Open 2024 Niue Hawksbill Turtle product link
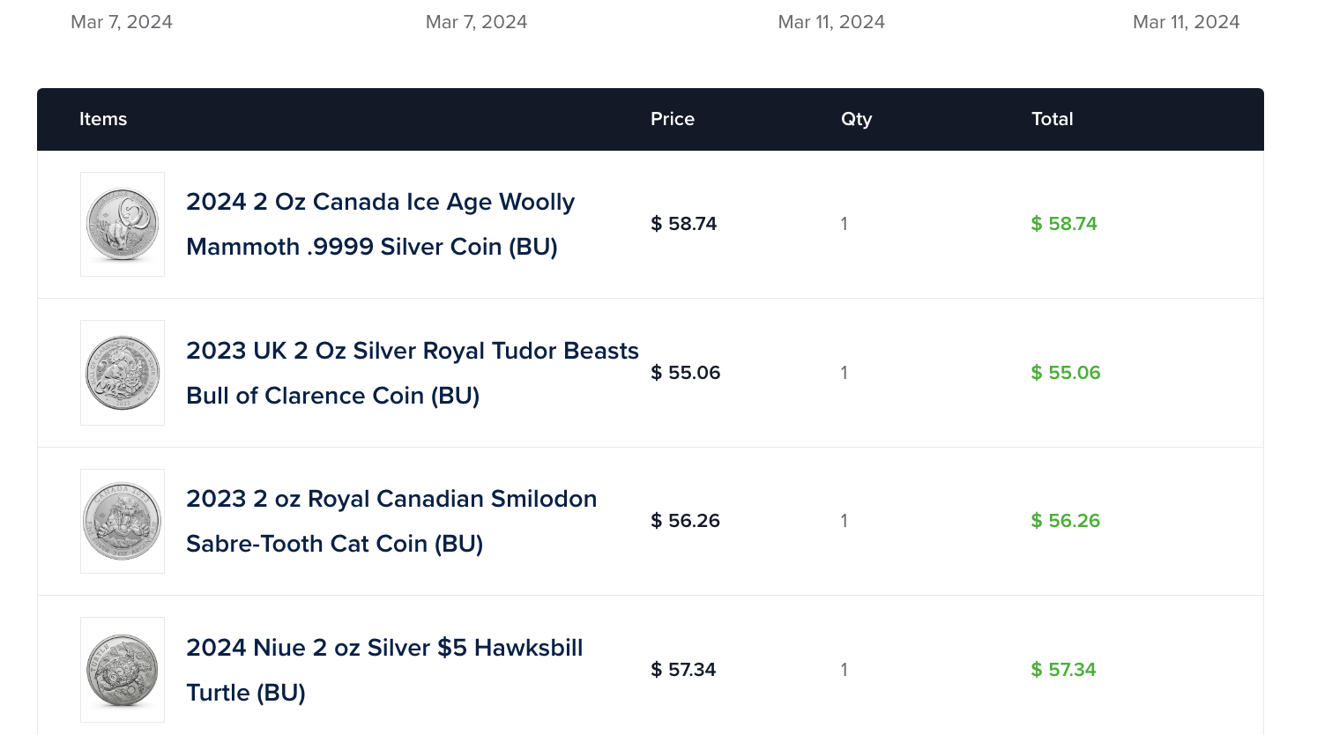Image resolution: width=1317 pixels, height=735 pixels. tap(384, 670)
